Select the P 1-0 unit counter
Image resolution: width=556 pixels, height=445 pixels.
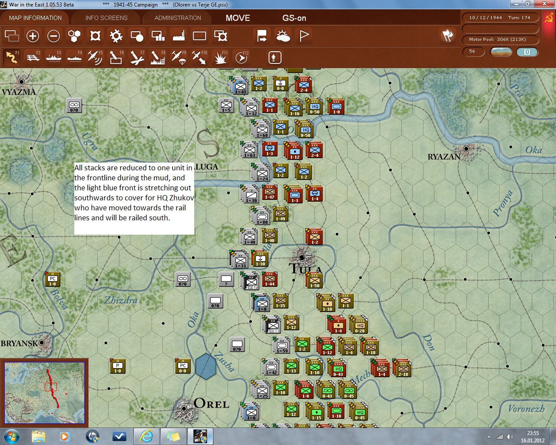(x=117, y=366)
